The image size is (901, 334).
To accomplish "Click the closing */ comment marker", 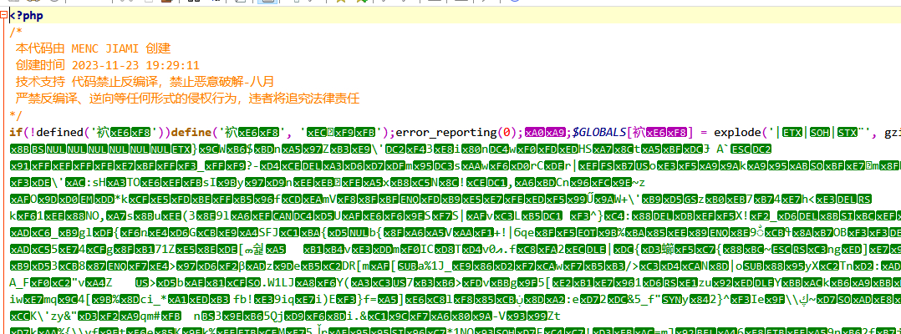I will (16, 115).
